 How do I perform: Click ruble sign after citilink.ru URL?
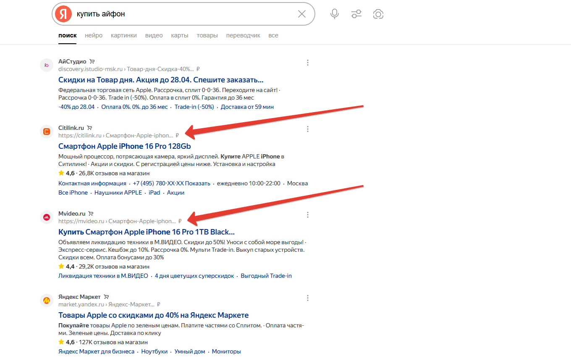[x=177, y=135]
